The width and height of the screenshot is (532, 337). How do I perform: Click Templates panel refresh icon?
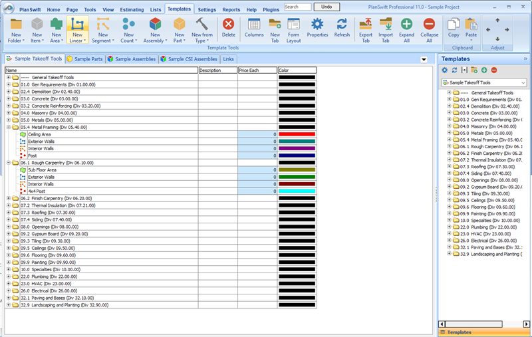click(x=454, y=70)
